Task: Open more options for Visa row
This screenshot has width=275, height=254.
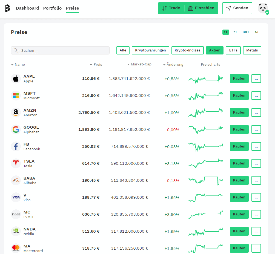Action: click(x=256, y=197)
